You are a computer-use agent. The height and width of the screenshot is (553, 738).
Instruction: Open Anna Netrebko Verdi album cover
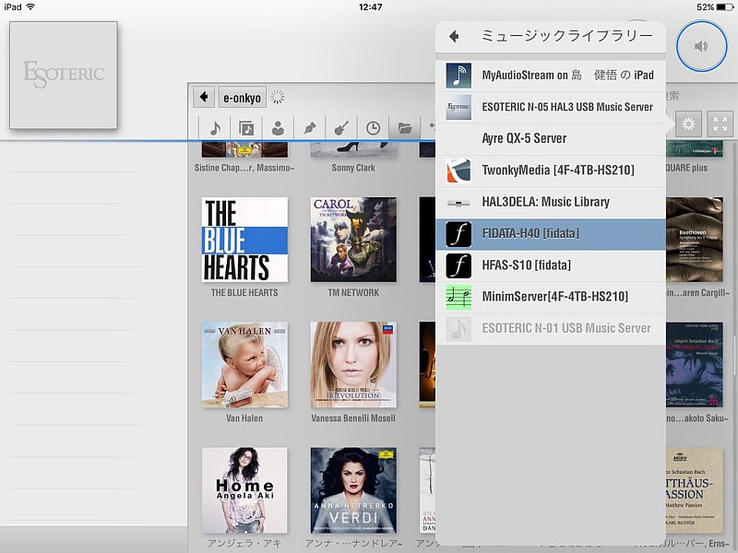coord(353,490)
